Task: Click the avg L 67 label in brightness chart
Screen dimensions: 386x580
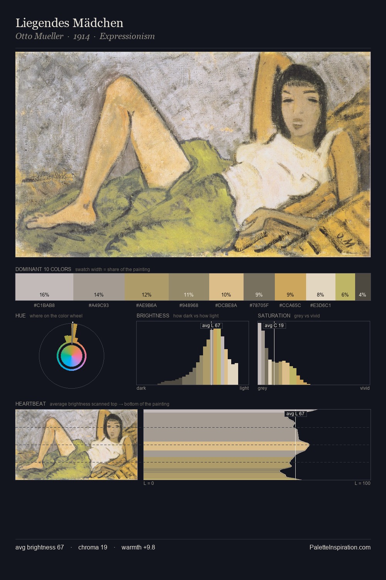Action: (211, 326)
